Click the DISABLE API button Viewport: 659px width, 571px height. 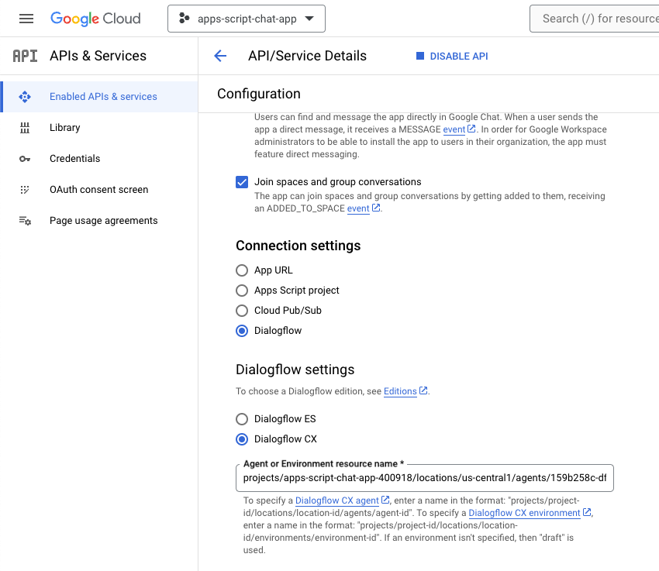click(451, 55)
